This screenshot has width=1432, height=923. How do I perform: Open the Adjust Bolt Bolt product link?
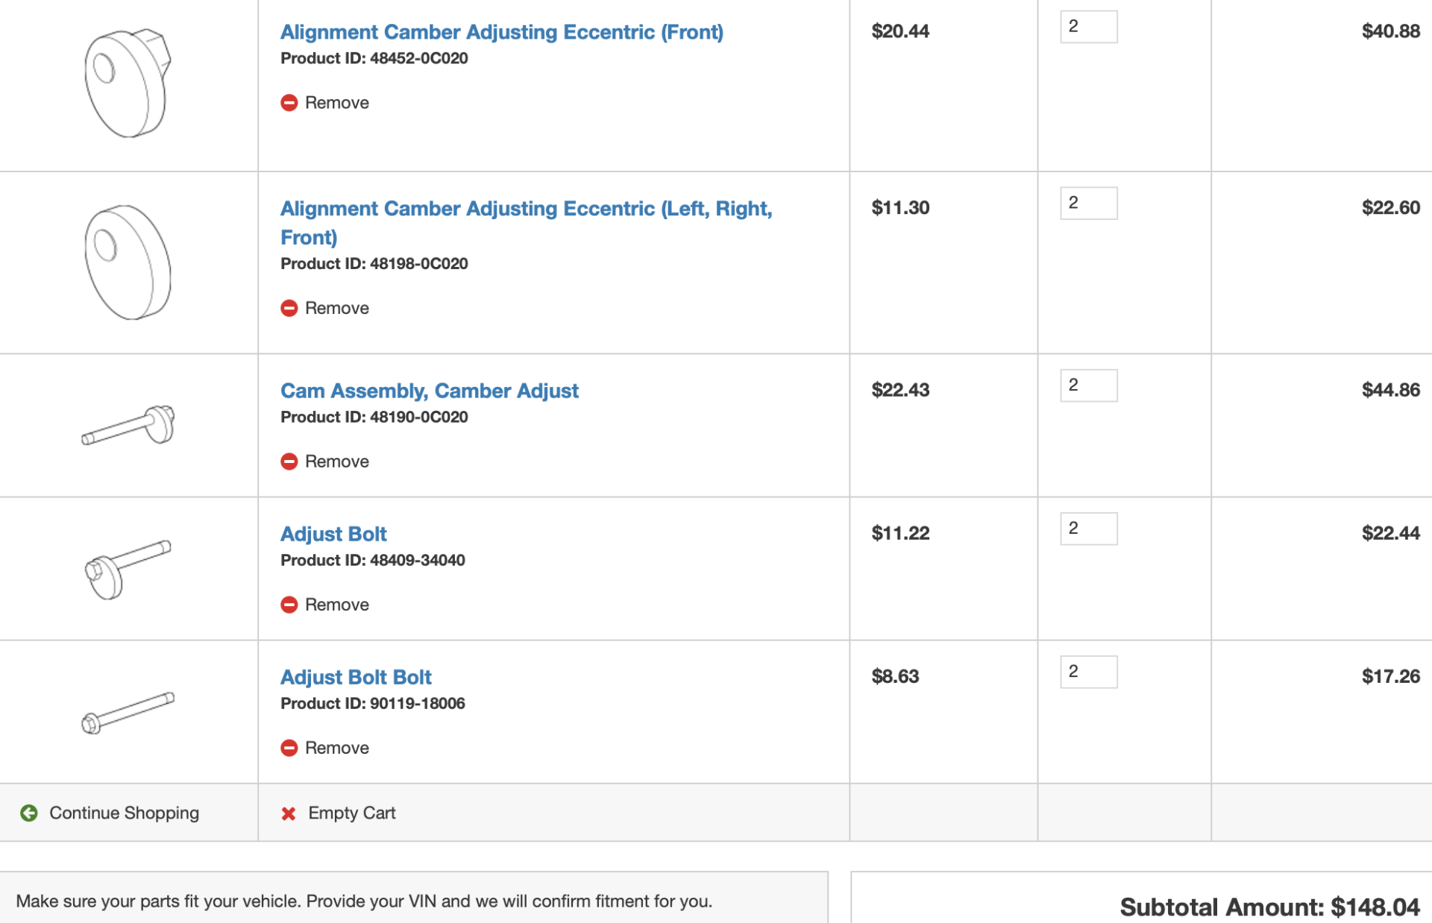[356, 677]
